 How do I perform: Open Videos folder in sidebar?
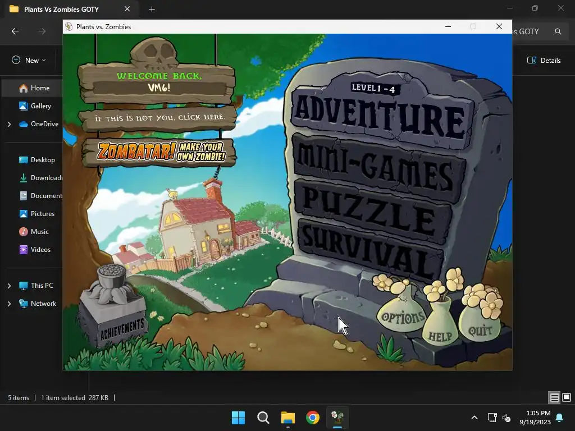[x=35, y=250]
